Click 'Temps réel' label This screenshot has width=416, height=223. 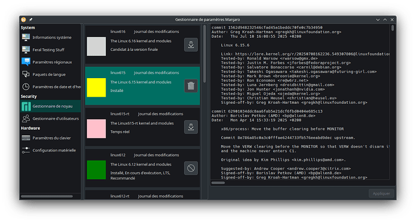120,132
